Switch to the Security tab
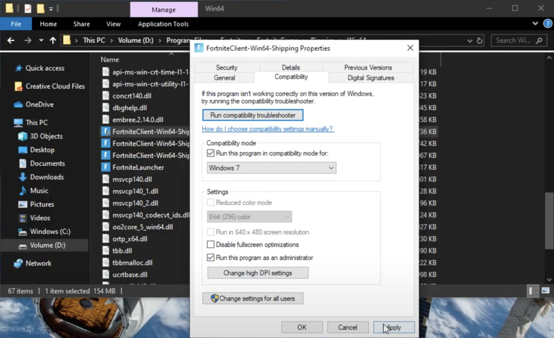Screen dimensions: 554x338 (227, 67)
